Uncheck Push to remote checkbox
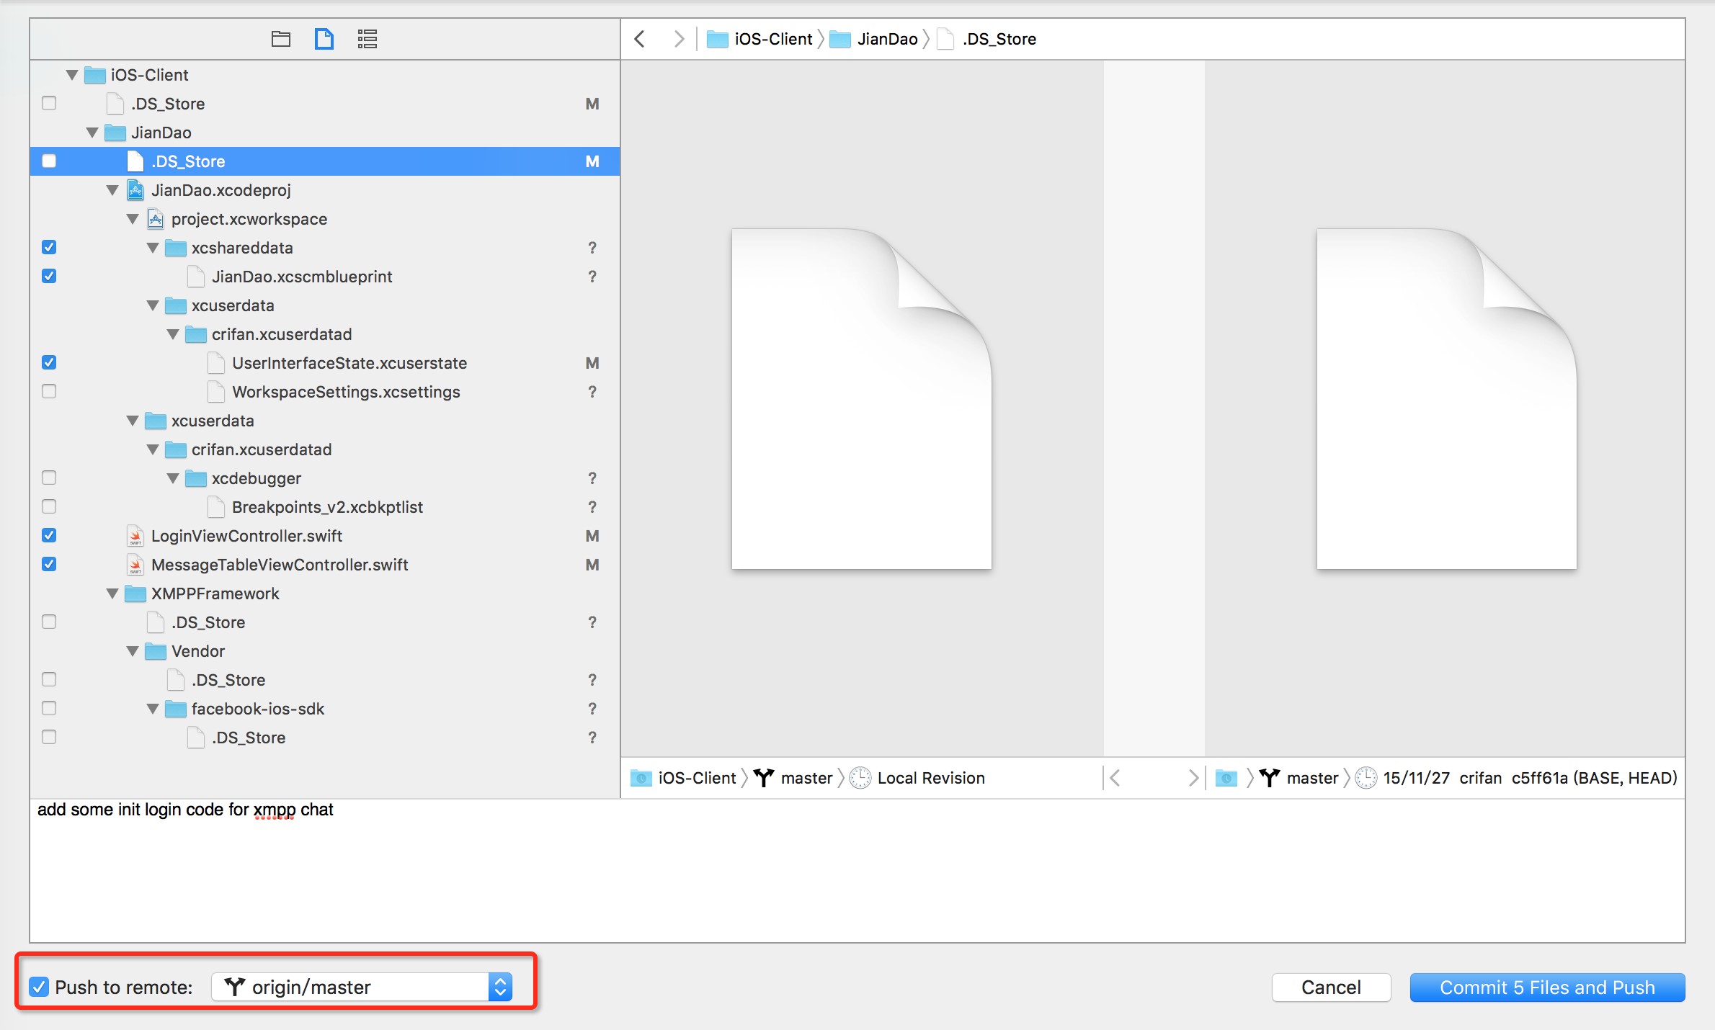1715x1030 pixels. (40, 987)
